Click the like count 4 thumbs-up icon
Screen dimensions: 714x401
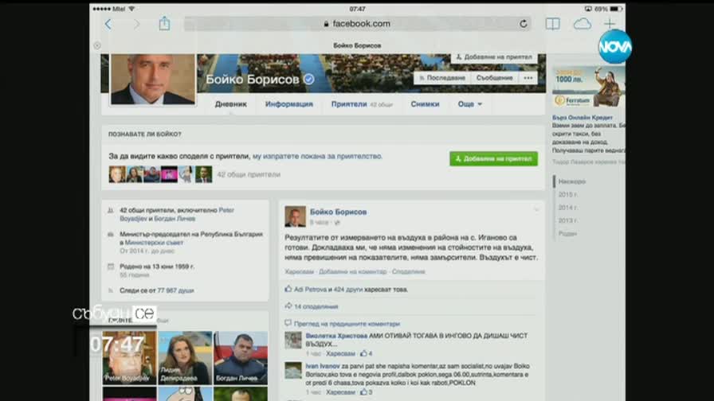tap(363, 353)
